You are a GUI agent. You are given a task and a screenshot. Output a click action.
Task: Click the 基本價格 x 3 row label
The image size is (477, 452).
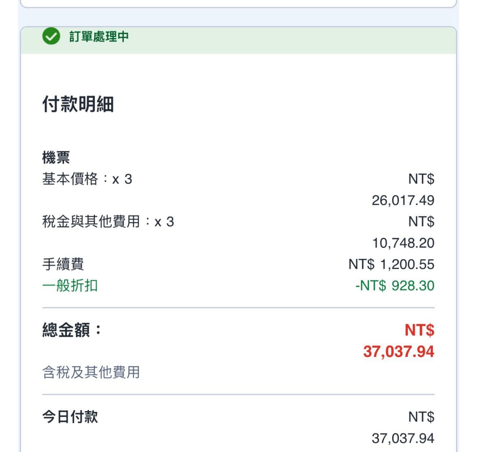pyautogui.click(x=87, y=179)
